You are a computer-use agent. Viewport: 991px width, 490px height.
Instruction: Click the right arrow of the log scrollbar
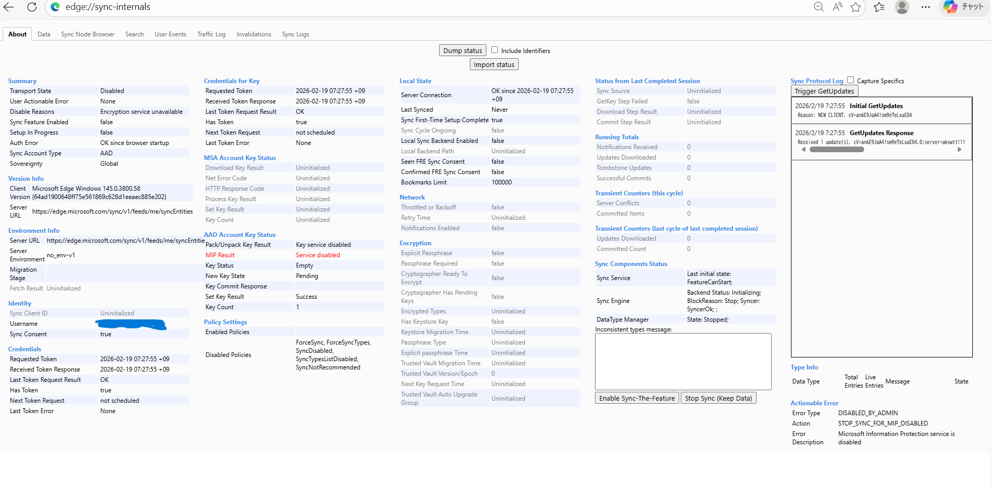click(959, 150)
